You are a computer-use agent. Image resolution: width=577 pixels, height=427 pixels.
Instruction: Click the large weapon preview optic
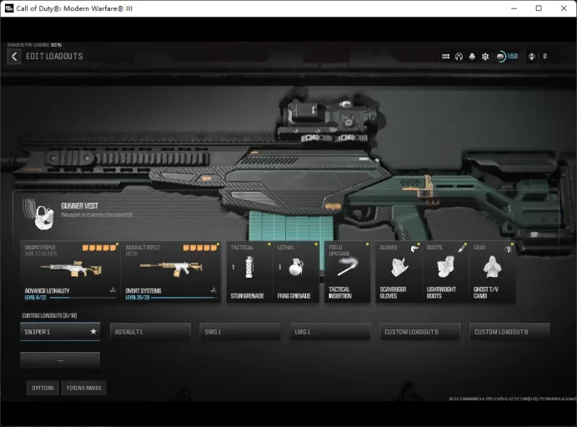(329, 121)
